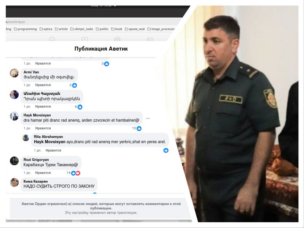Image resolution: width=304 pixels, height=228 pixels.
Task: Click the like icon on Rita Abrahamyan's reply
Action: tap(166, 150)
